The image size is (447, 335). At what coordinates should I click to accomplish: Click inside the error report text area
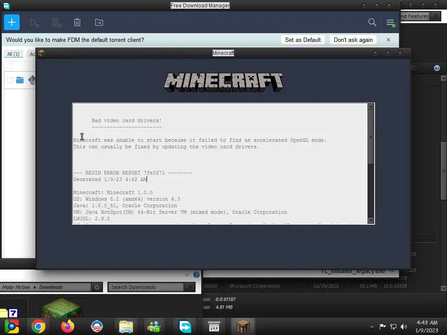220,164
